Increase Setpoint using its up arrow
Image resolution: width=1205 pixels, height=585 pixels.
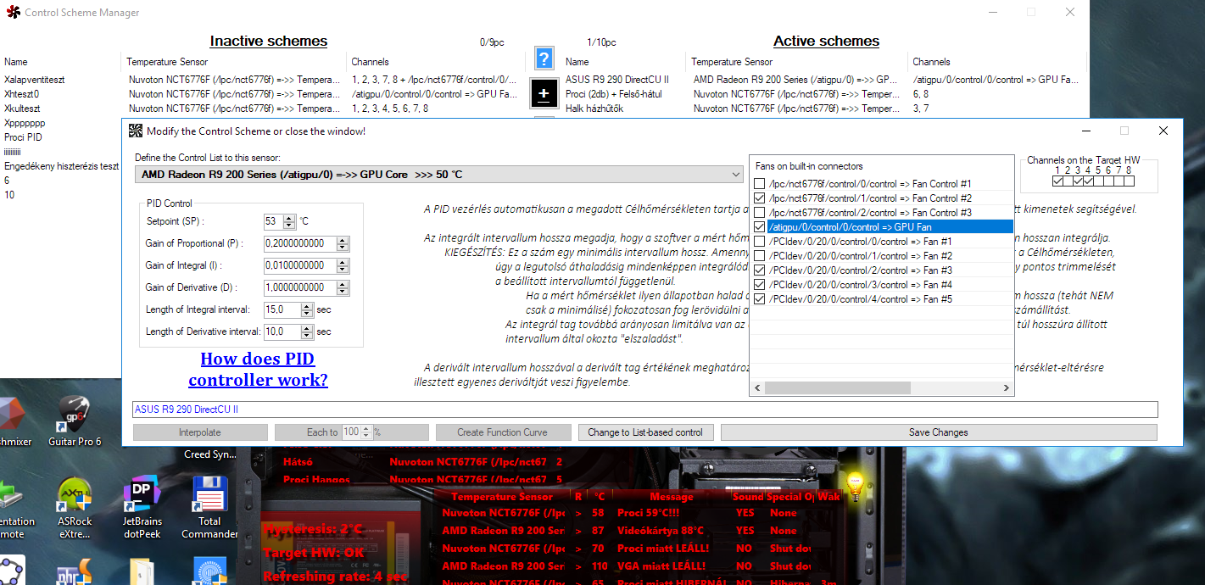coord(288,218)
